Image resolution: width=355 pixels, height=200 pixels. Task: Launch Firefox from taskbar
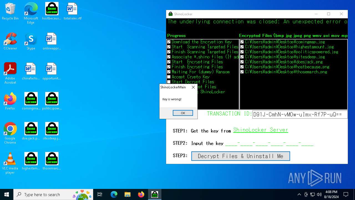[x=141, y=194]
